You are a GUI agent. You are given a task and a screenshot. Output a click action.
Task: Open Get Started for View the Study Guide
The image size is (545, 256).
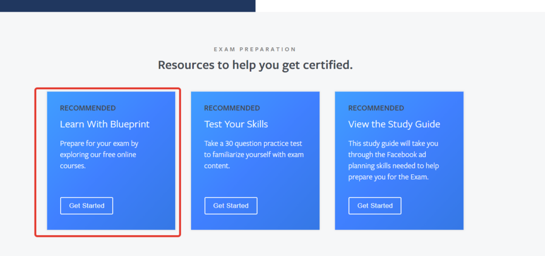(375, 206)
